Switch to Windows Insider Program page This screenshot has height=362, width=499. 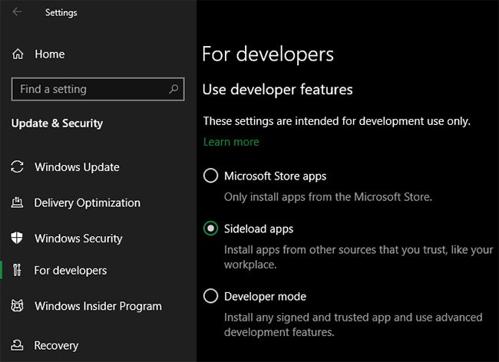[97, 306]
